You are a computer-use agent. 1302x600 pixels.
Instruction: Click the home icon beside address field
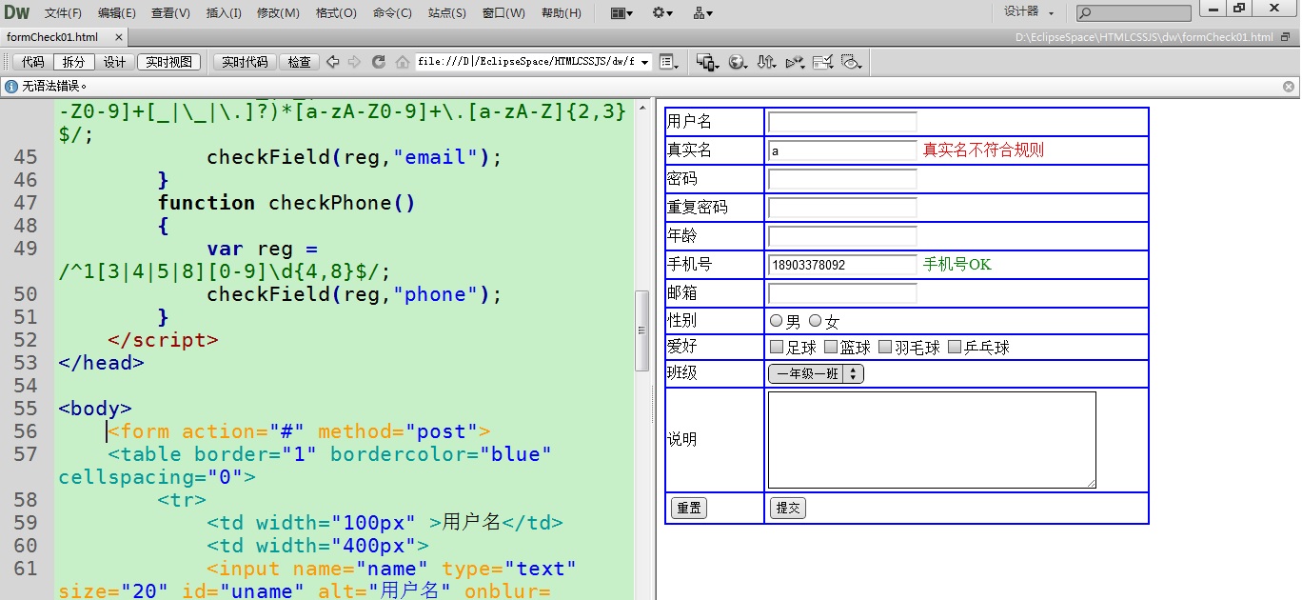pyautogui.click(x=403, y=62)
